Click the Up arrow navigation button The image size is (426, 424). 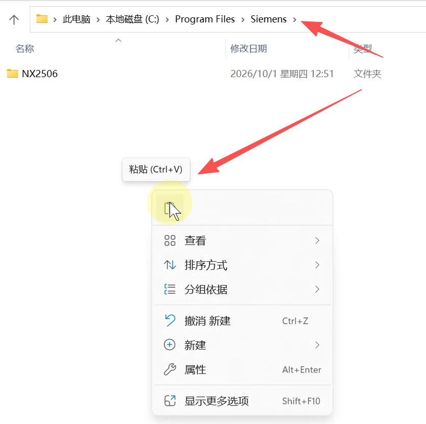14,19
